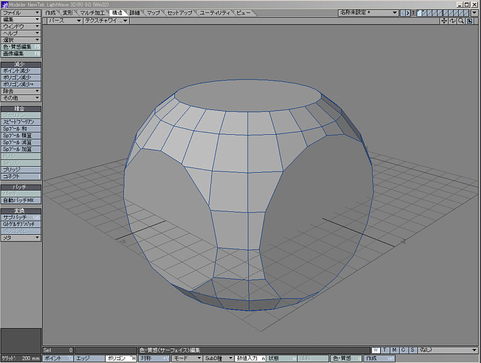Toggle the W vertex map mode button

point(375,350)
